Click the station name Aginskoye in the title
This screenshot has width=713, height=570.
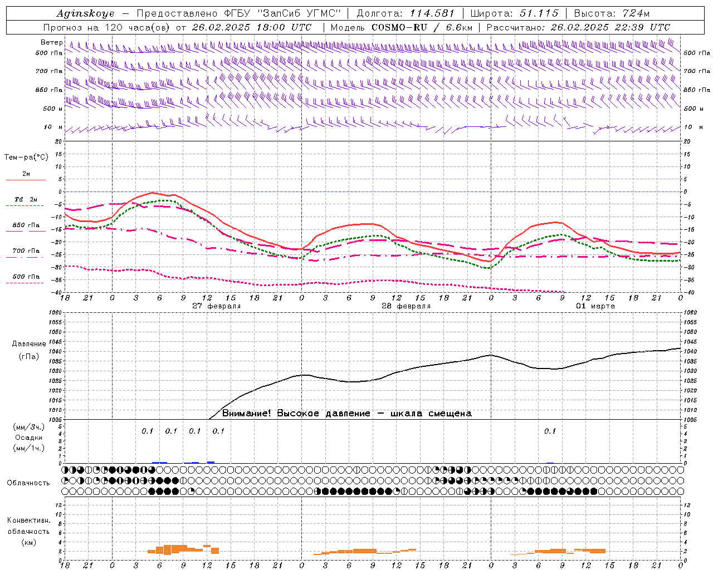click(x=85, y=13)
